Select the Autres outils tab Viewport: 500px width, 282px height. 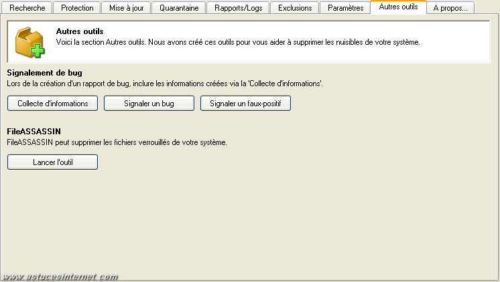[x=398, y=7]
